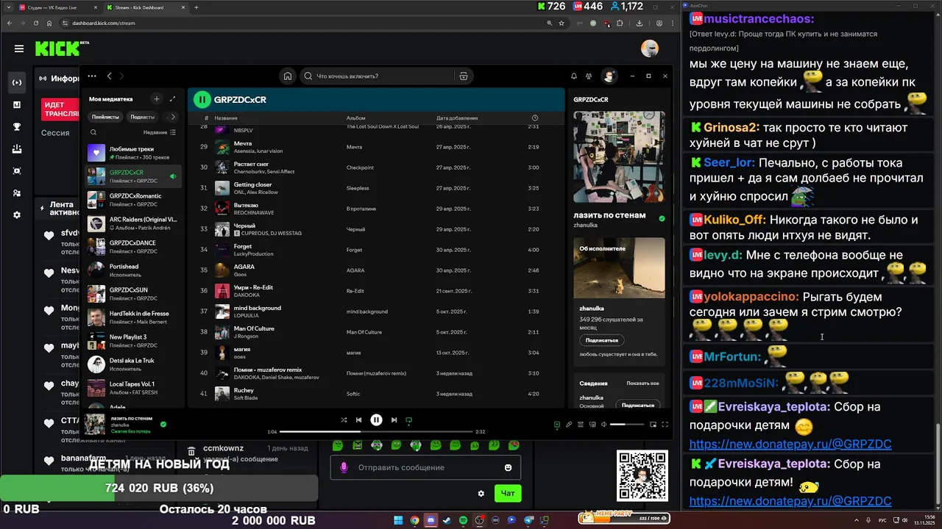Go back with Spotify's back arrow
942x529 pixels.
[x=109, y=76]
